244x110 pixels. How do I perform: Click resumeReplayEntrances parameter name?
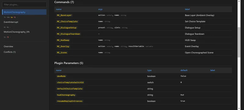tap(70, 101)
